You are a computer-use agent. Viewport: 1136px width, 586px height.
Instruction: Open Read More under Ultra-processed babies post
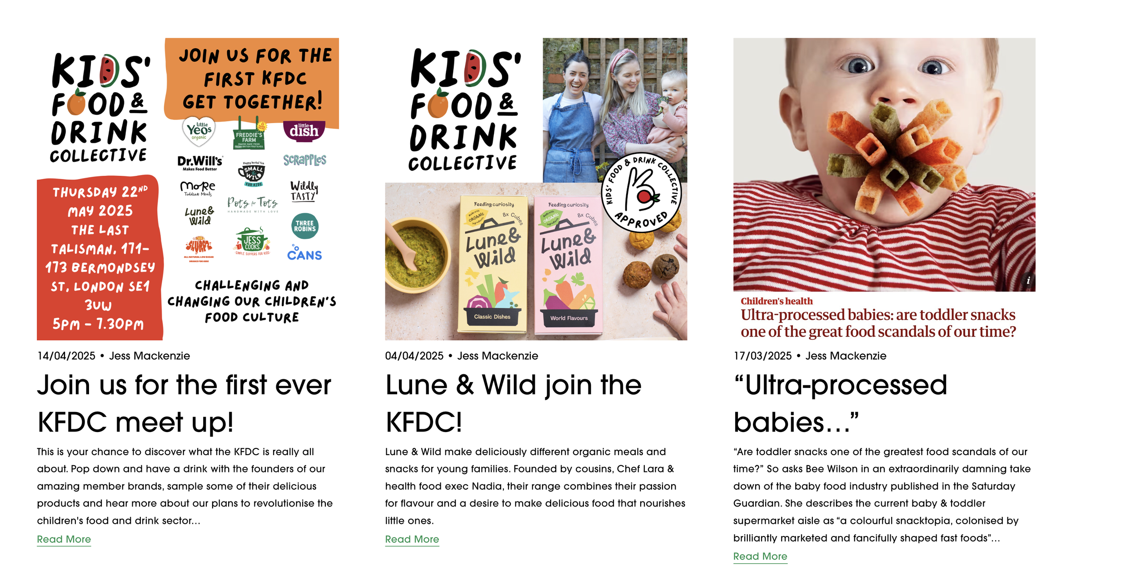coord(760,556)
